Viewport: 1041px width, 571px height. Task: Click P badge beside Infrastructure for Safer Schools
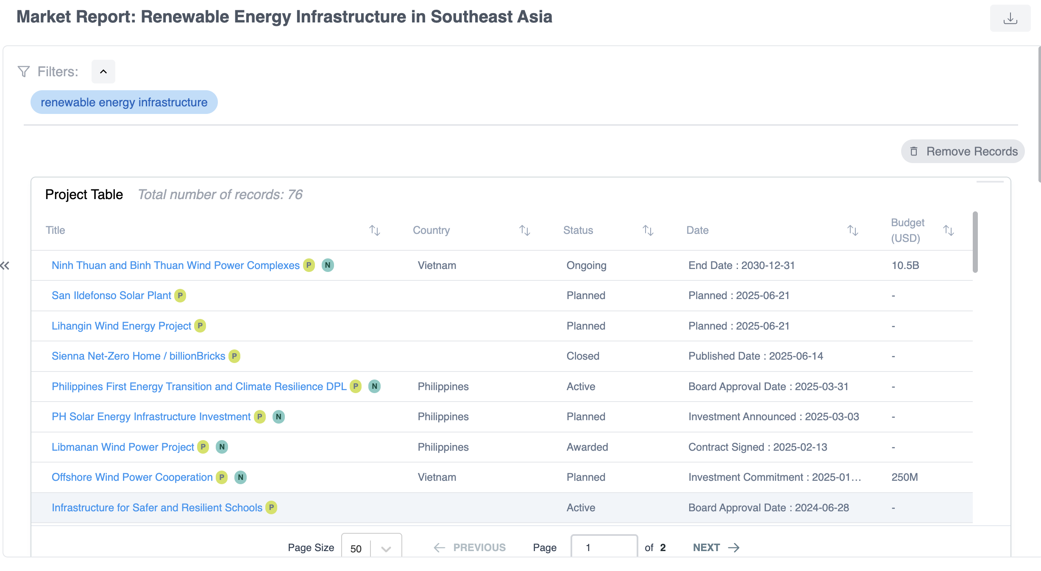[271, 507]
